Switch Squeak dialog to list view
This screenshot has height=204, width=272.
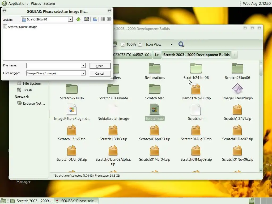(x=103, y=19)
